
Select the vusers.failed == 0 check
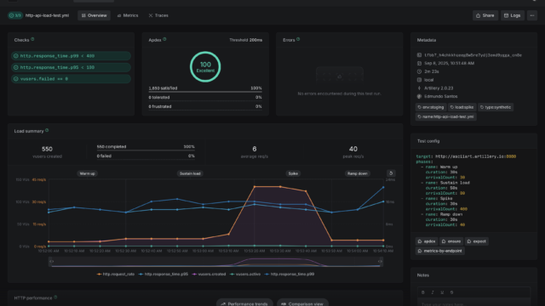coord(71,79)
